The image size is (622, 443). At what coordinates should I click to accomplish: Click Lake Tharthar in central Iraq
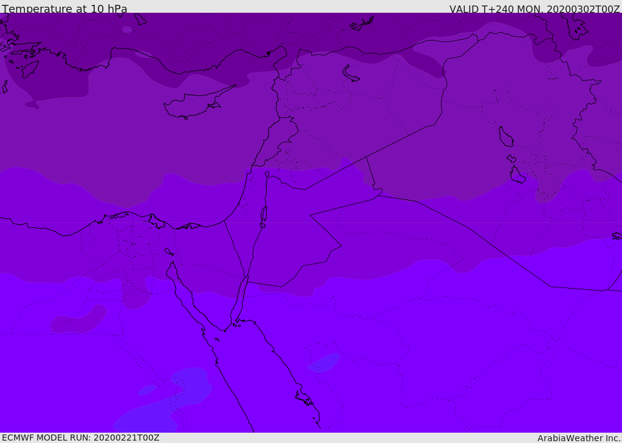tap(505, 137)
